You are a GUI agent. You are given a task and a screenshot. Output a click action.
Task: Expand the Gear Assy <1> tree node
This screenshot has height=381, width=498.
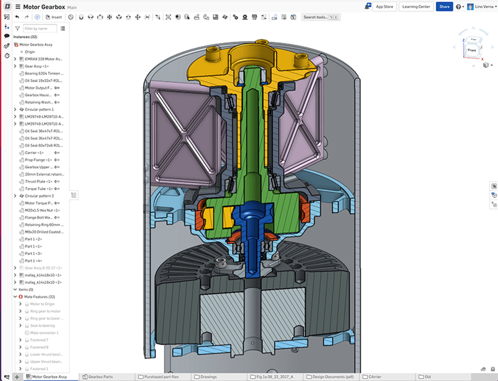15,66
